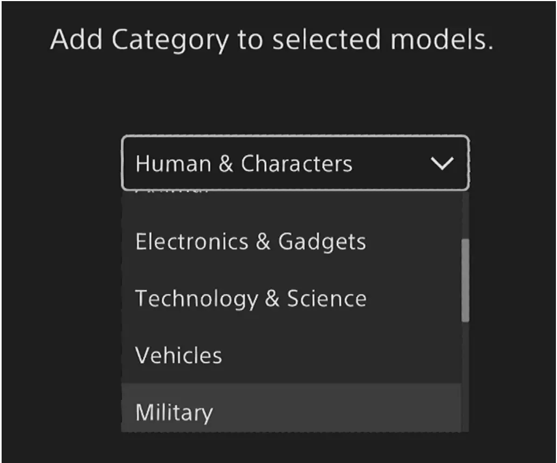The image size is (557, 463).
Task: Click the Add Category heading text
Action: pos(271,40)
